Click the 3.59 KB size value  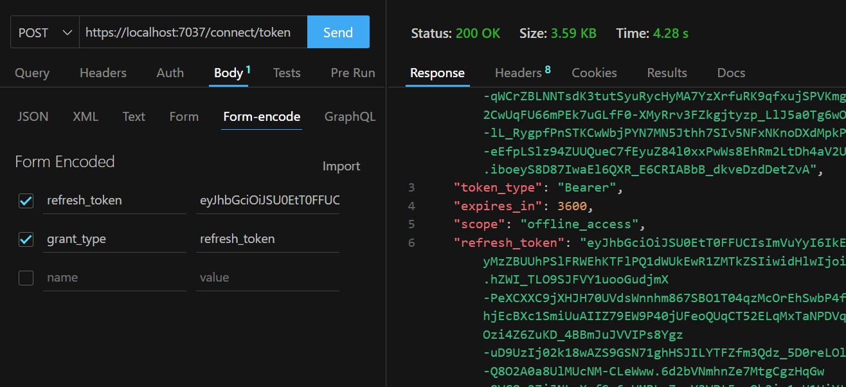point(573,33)
